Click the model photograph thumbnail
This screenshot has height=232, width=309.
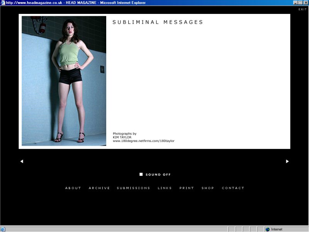(64, 81)
